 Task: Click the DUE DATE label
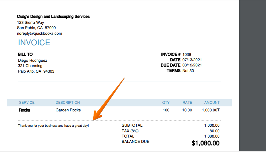click(x=171, y=65)
